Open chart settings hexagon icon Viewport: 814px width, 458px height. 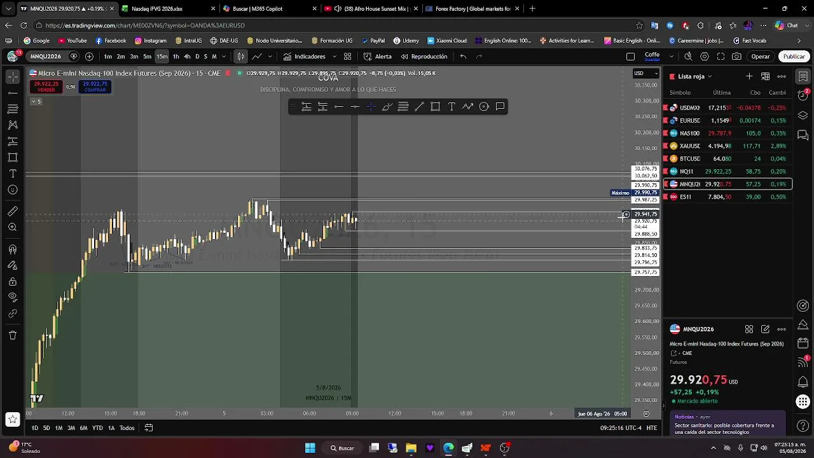coord(705,57)
